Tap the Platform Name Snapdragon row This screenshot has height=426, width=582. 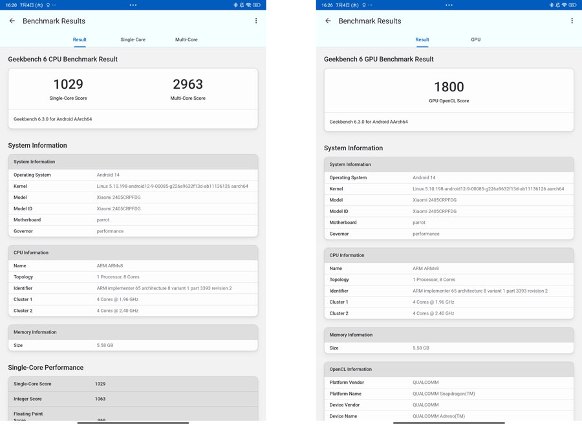[x=449, y=394]
